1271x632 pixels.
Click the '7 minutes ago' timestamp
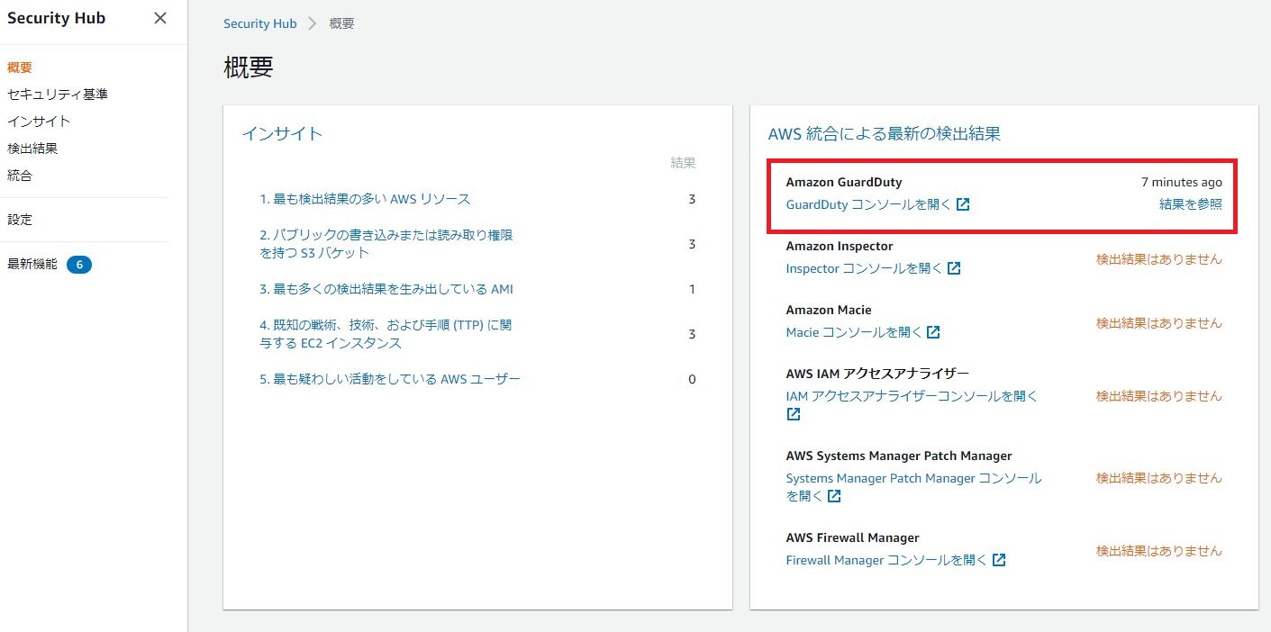click(x=1182, y=182)
